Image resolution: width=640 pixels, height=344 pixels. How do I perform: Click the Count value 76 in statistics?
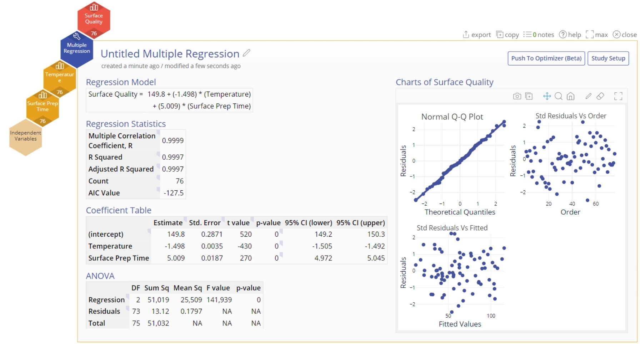180,181
